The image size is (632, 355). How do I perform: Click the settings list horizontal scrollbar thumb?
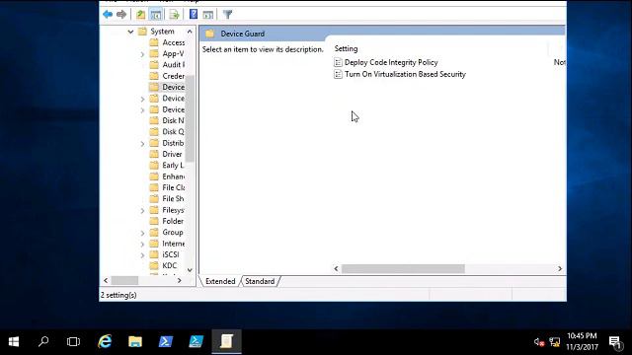(x=403, y=269)
